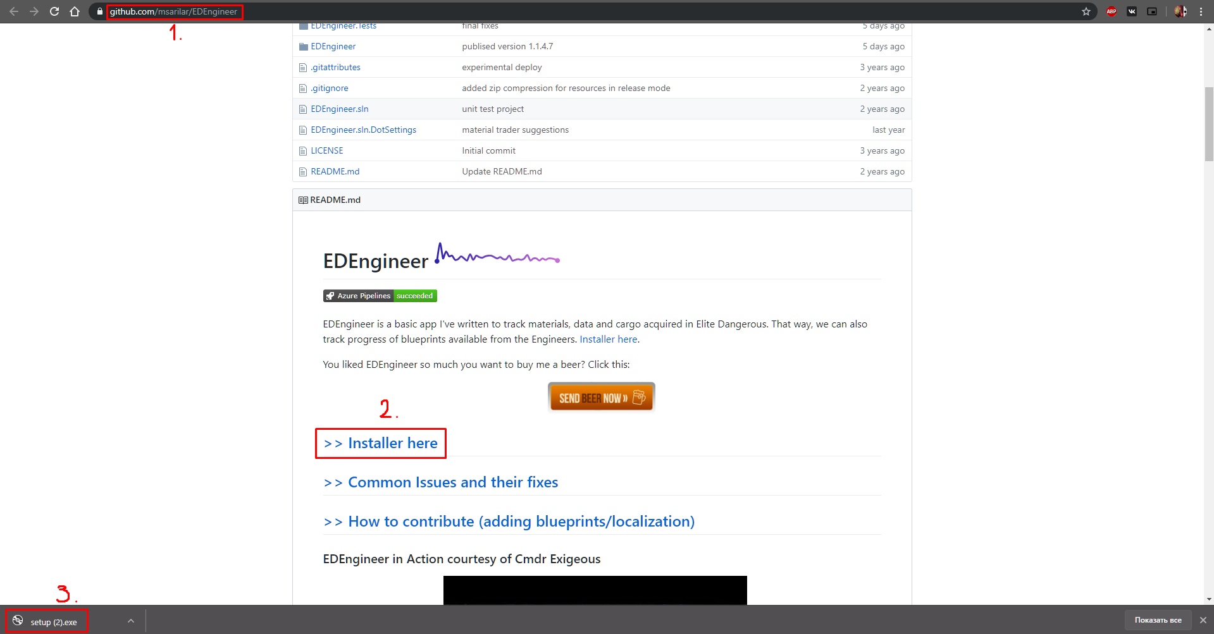1214x634 pixels.
Task: Click the Send Beer Now button
Action: (601, 397)
